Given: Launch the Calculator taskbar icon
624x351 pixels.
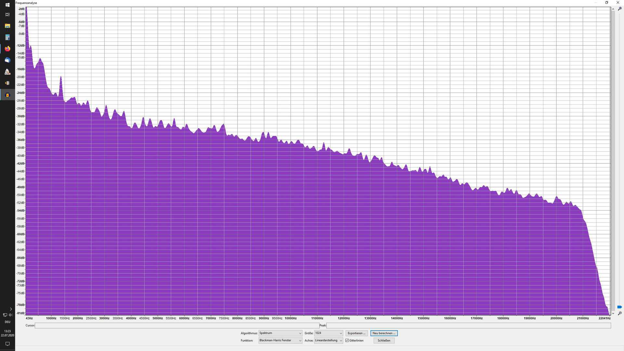Looking at the screenshot, I should coord(7,37).
